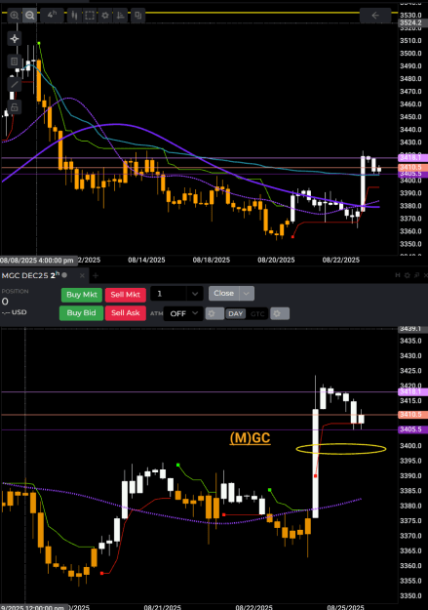
Task: Click the duplicate chart windows icon
Action: click(138, 16)
